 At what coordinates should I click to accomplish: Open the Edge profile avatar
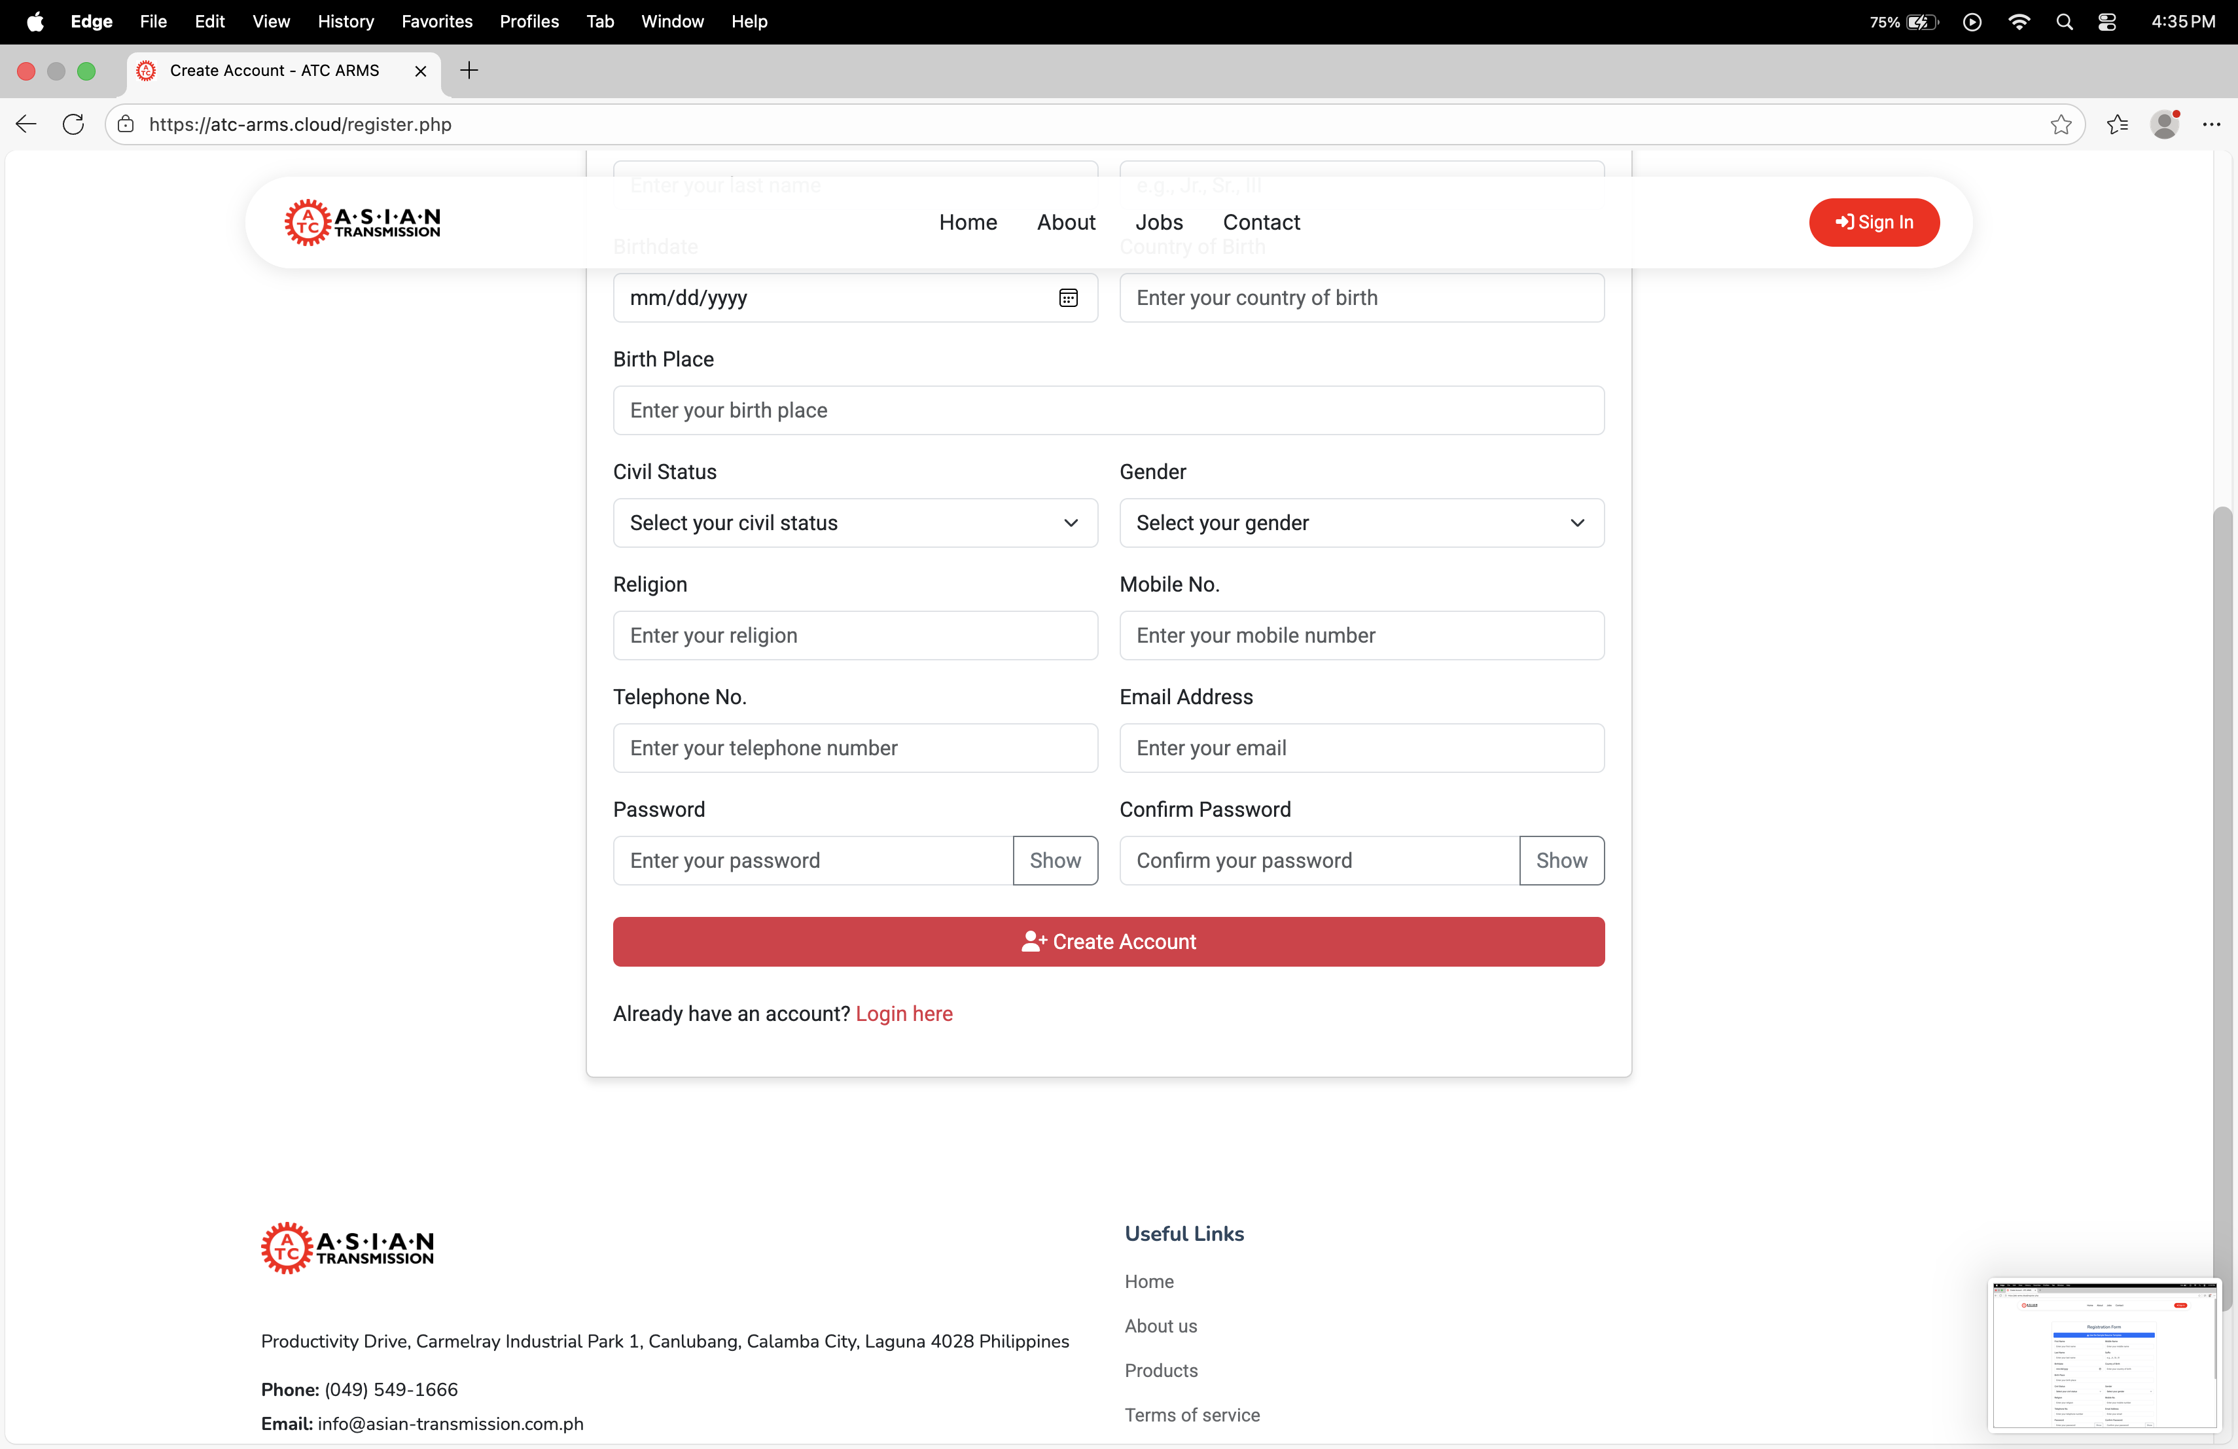[x=2165, y=124]
